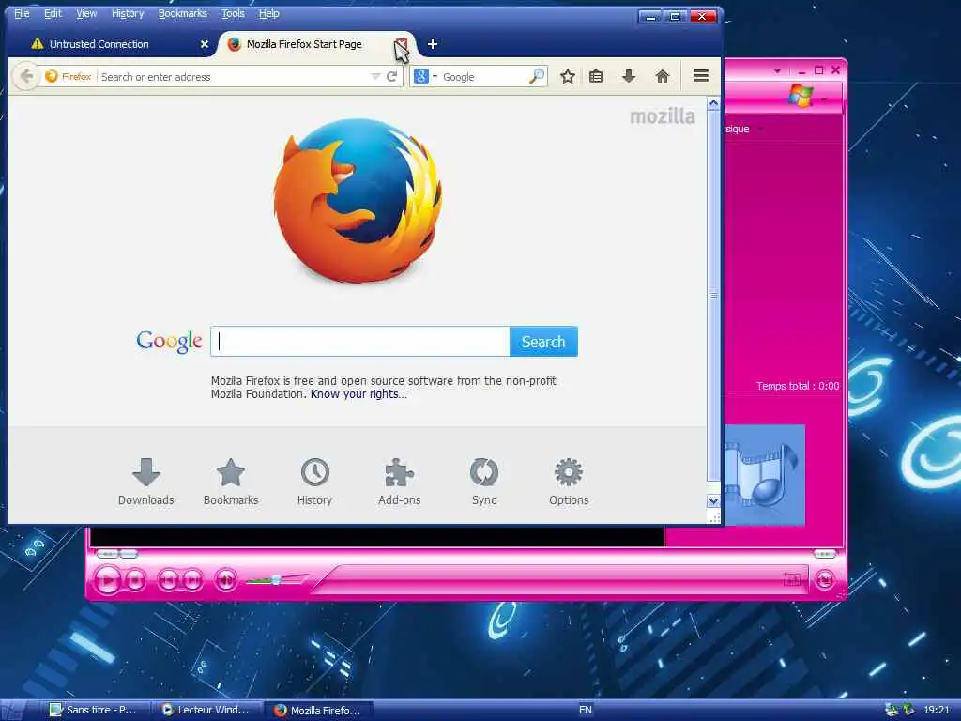961x721 pixels.
Task: Click the blue Search button
Action: tap(543, 342)
